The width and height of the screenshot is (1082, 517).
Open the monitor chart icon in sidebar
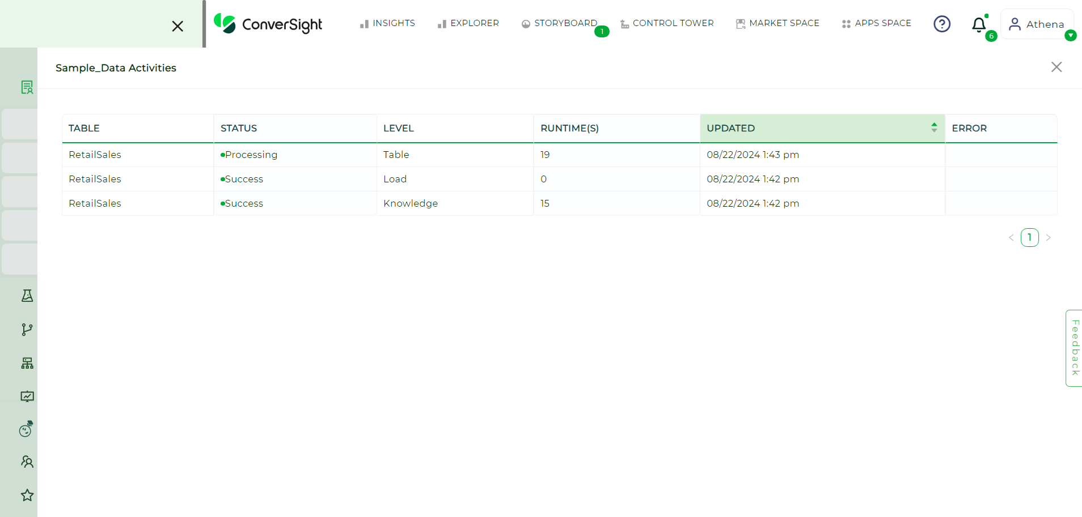click(27, 396)
